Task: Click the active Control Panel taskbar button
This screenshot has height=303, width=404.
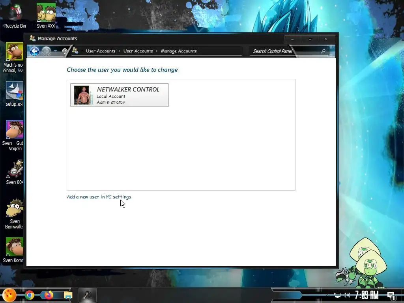Action: pos(88,295)
